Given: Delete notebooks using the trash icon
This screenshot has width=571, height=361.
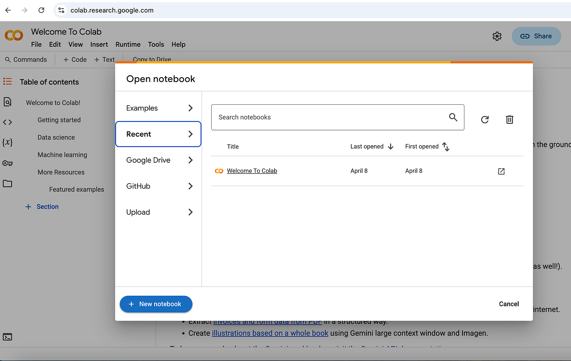Looking at the screenshot, I should pos(509,120).
